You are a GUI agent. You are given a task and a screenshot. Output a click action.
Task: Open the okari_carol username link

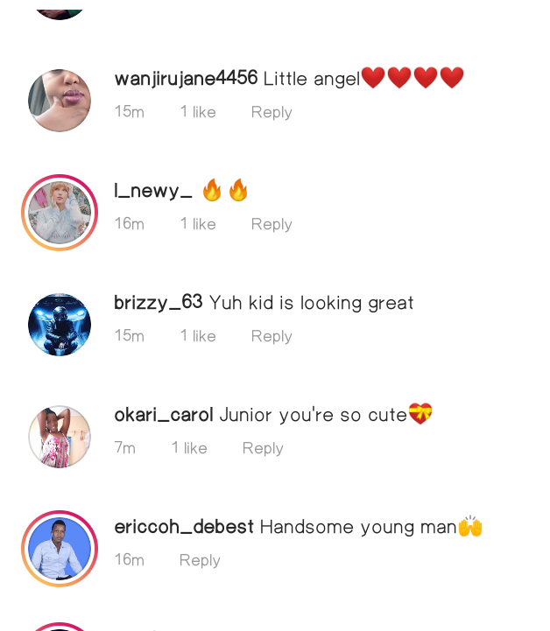click(164, 415)
